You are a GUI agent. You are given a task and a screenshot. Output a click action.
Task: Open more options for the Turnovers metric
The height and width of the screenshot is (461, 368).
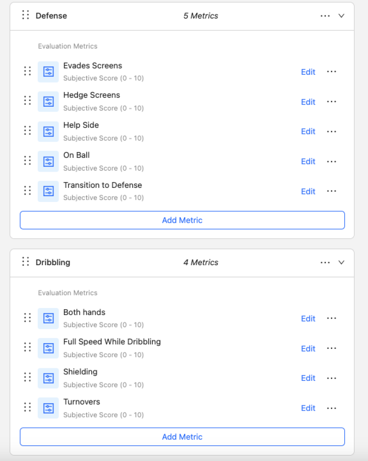tap(331, 408)
